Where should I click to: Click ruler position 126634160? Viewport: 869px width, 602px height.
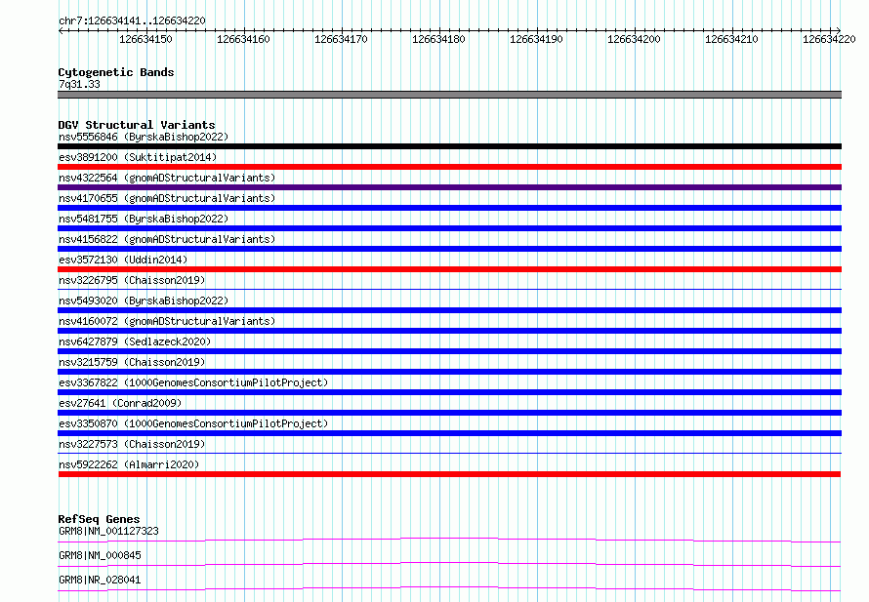(x=243, y=39)
